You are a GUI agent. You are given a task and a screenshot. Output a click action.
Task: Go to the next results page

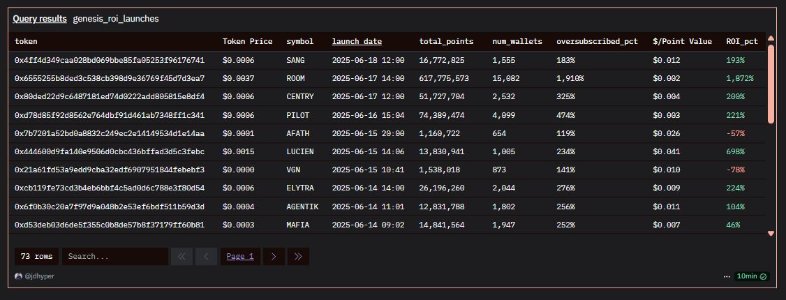[x=274, y=257]
